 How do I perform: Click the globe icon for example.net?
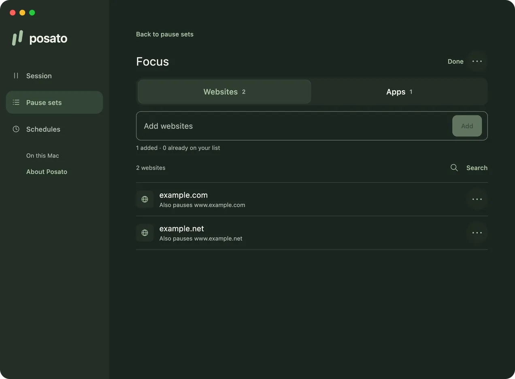[145, 233]
